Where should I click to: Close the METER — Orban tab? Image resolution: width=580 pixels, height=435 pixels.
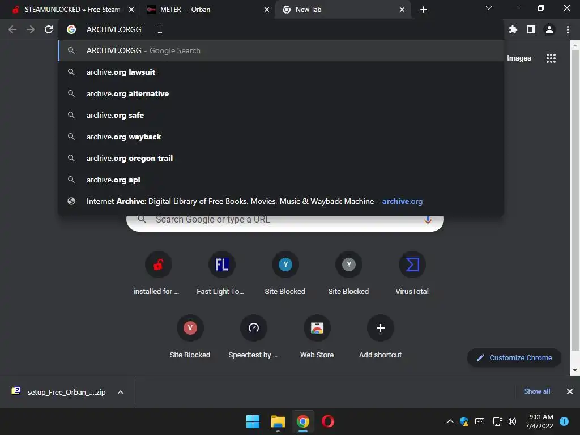tap(267, 10)
